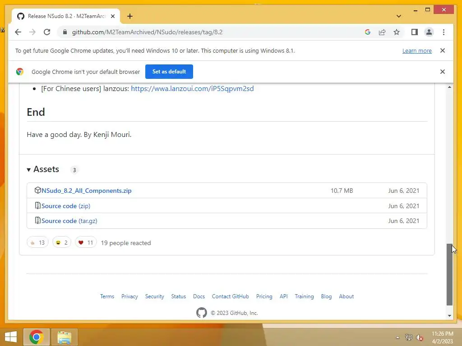The height and width of the screenshot is (346, 462).
Task: Open the Chrome profile menu
Action: pyautogui.click(x=429, y=32)
